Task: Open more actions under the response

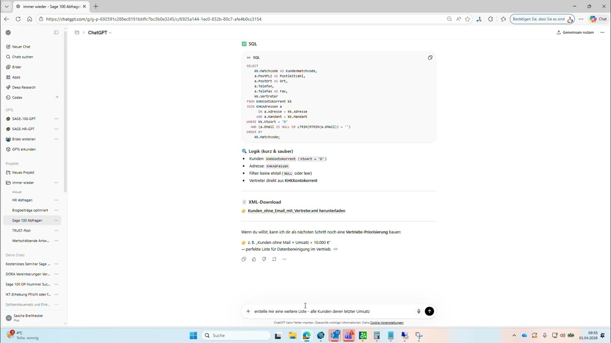Action: click(x=284, y=259)
